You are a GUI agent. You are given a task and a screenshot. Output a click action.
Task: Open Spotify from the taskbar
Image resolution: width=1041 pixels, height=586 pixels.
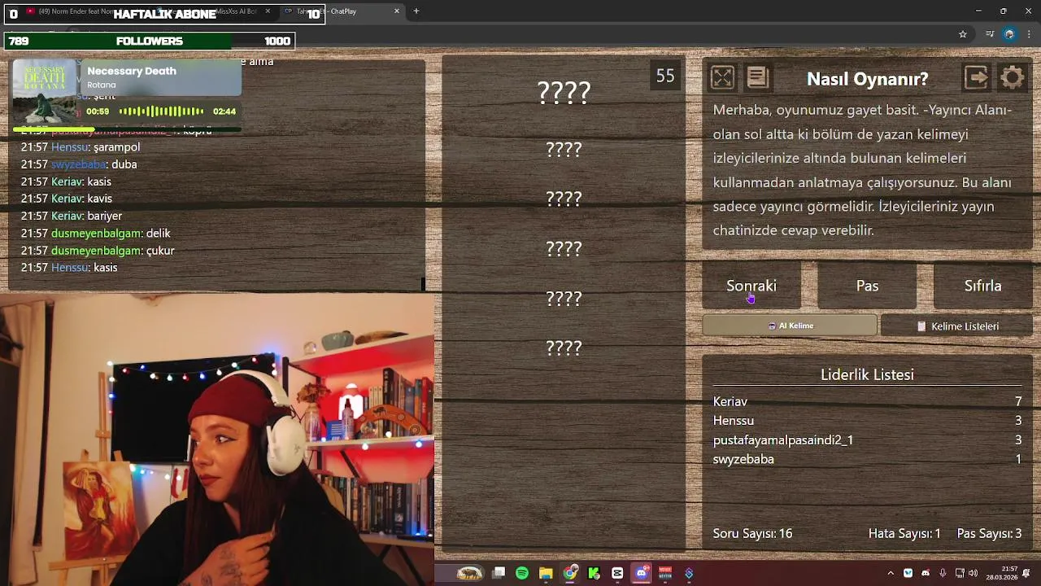tap(522, 573)
